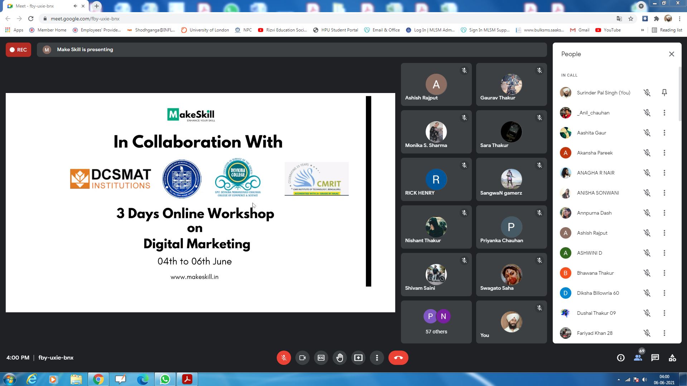Open options menu for ANISHA SONWANI
The width and height of the screenshot is (687, 386).
(664, 193)
